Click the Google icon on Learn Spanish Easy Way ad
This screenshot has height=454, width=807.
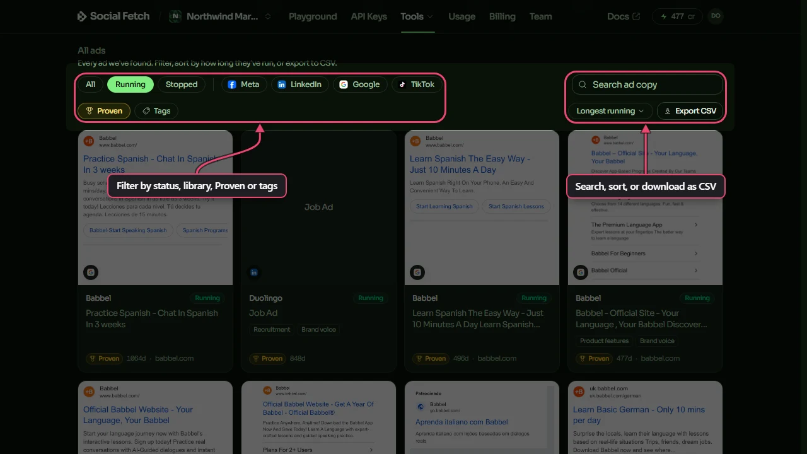click(417, 272)
